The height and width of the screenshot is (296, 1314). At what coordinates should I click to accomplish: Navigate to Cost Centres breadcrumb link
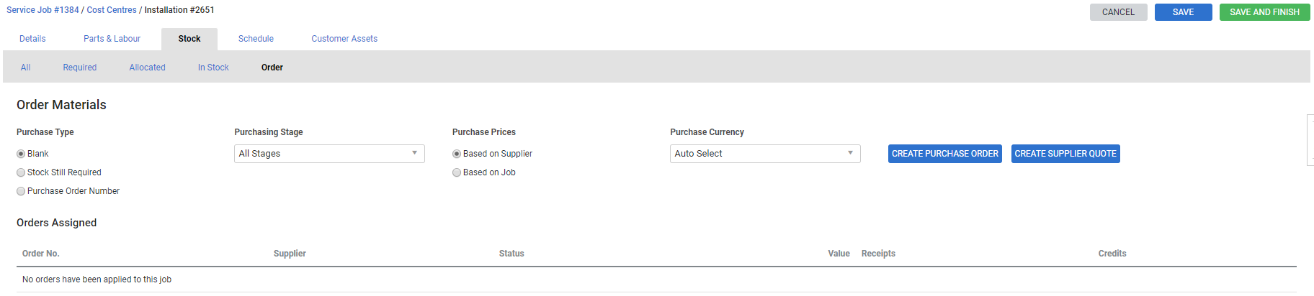click(x=112, y=10)
